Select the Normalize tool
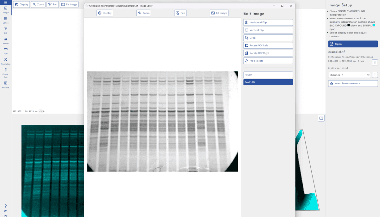The image size is (380, 217). 5,62
